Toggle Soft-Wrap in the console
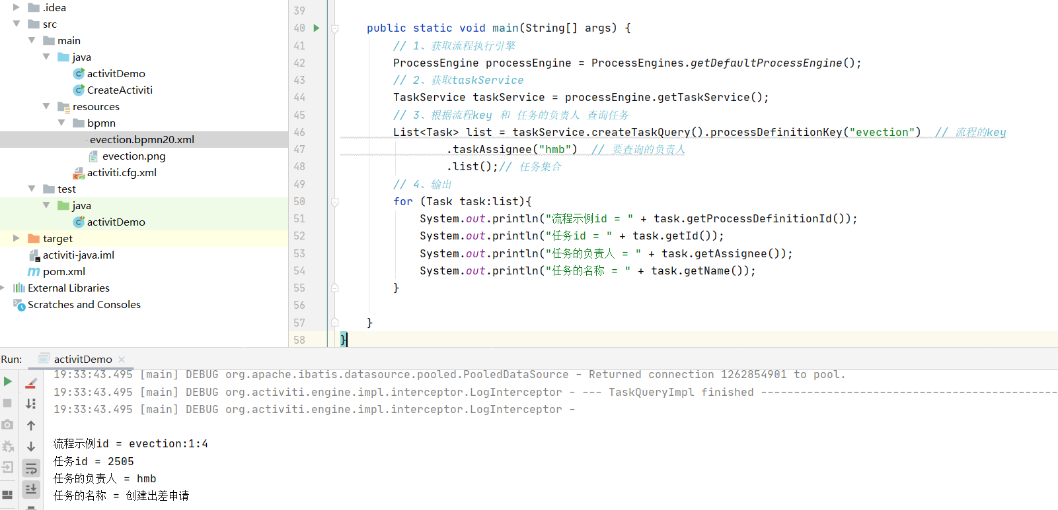Screen dimensions: 1058x510 (x=31, y=468)
